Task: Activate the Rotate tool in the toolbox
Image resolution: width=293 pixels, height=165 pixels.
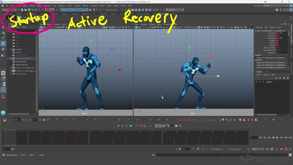Action: [x=3, y=49]
